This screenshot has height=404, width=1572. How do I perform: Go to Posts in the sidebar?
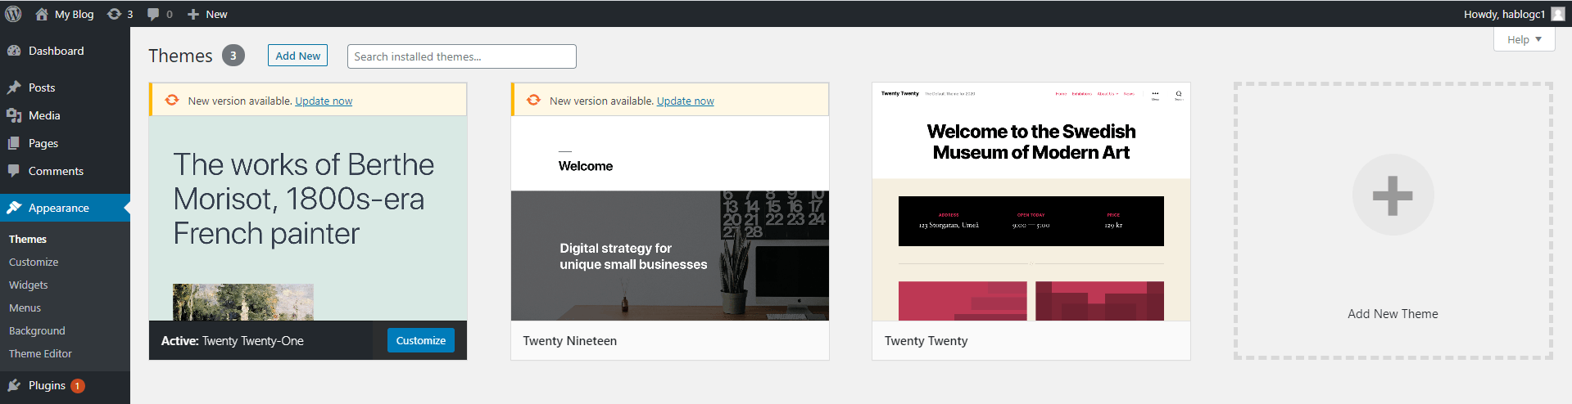(x=65, y=88)
